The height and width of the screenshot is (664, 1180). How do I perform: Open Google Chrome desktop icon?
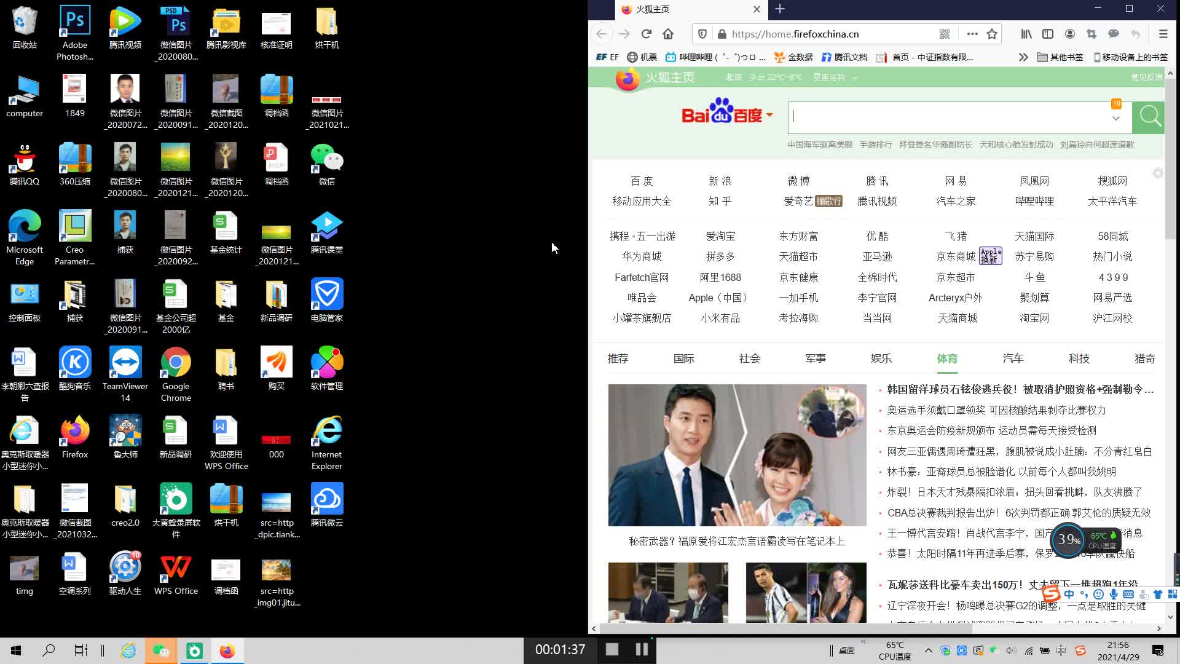tap(176, 374)
